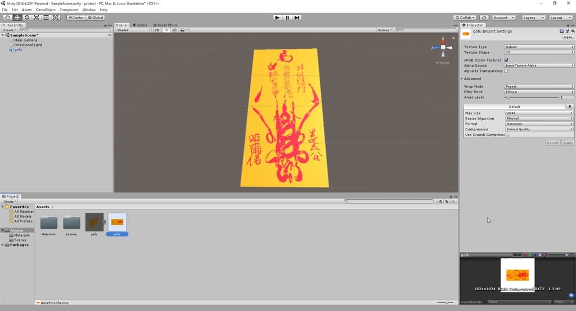576x311 pixels.
Task: Toggle green channel in texture preview
Action: click(530, 255)
